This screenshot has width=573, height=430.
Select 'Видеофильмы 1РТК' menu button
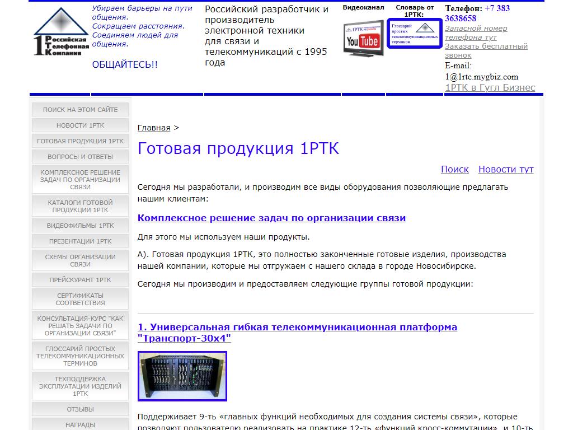click(81, 226)
